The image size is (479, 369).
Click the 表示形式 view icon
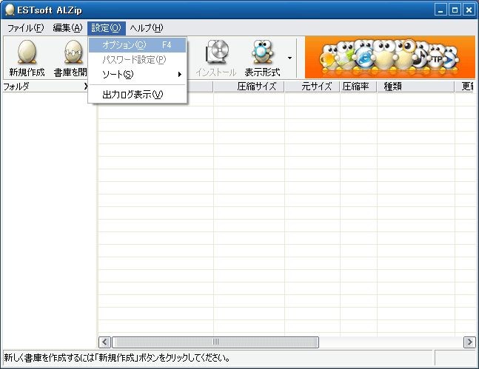262,52
